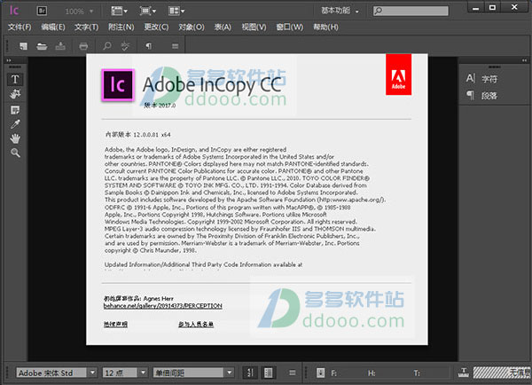Viewport: 532px width, 385px height.
Task: Open the 编辑(E) menu
Action: click(x=53, y=27)
